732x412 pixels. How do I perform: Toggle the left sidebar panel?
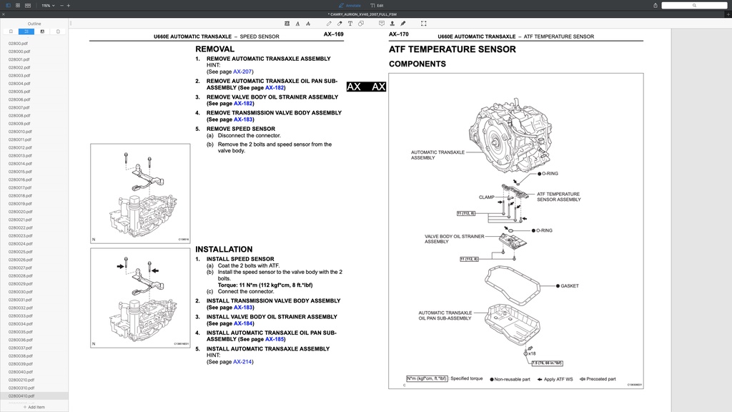click(x=8, y=6)
